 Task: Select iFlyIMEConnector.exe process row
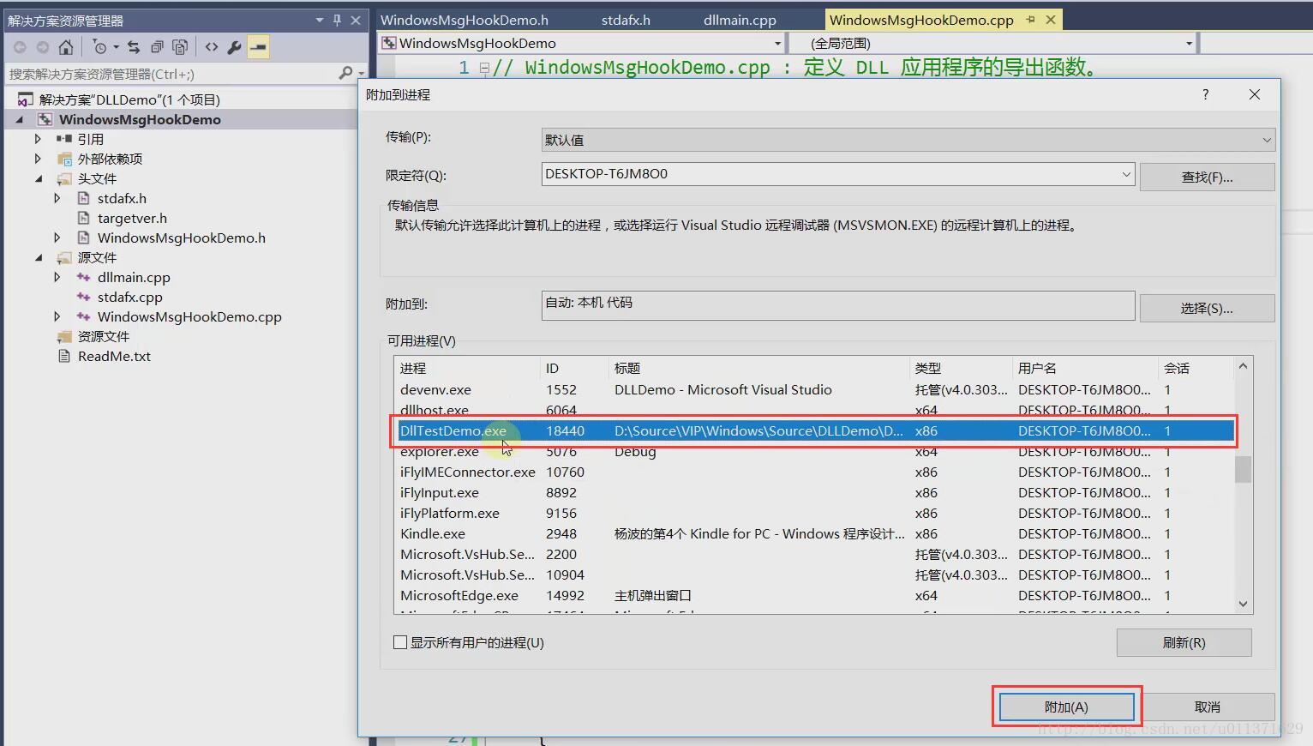814,472
